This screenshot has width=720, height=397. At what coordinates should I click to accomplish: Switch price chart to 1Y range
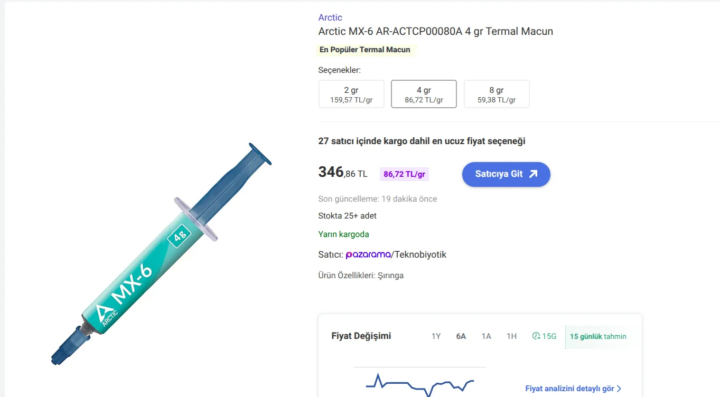coord(436,336)
